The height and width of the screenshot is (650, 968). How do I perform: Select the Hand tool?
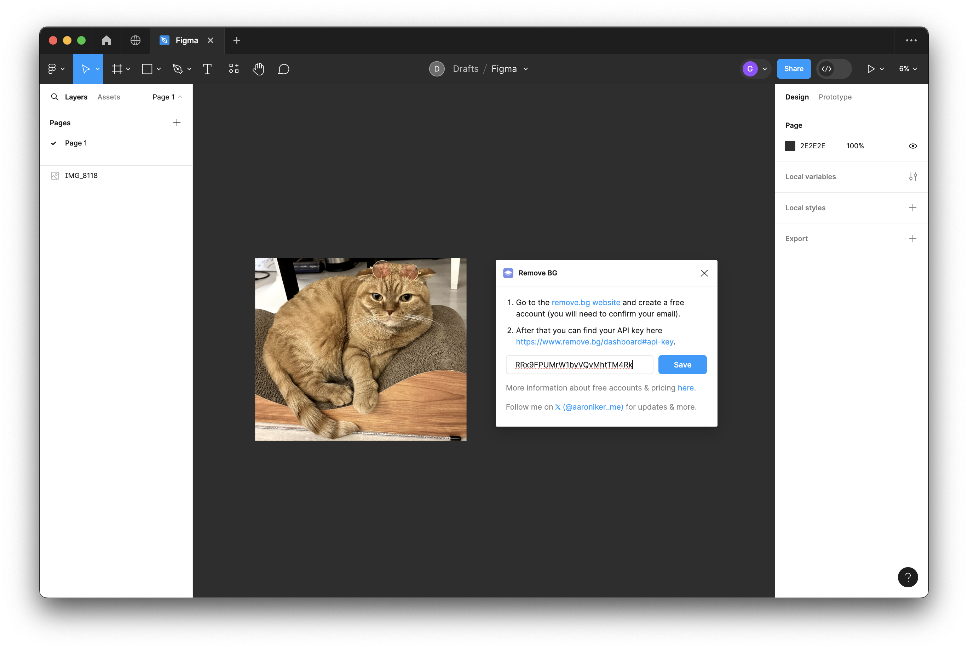258,69
